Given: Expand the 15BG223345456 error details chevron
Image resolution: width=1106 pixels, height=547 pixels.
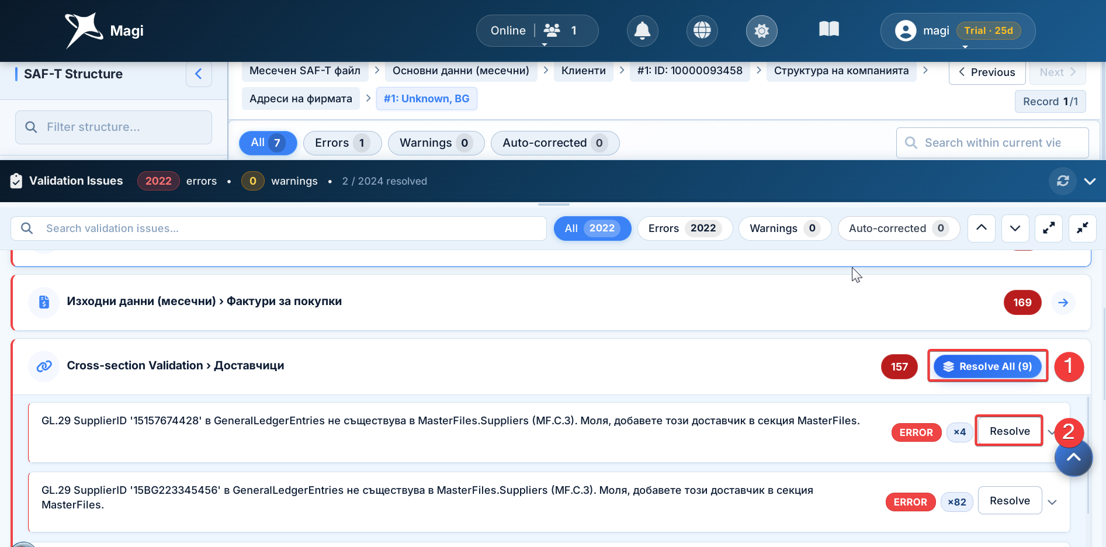Looking at the screenshot, I should (x=1052, y=502).
